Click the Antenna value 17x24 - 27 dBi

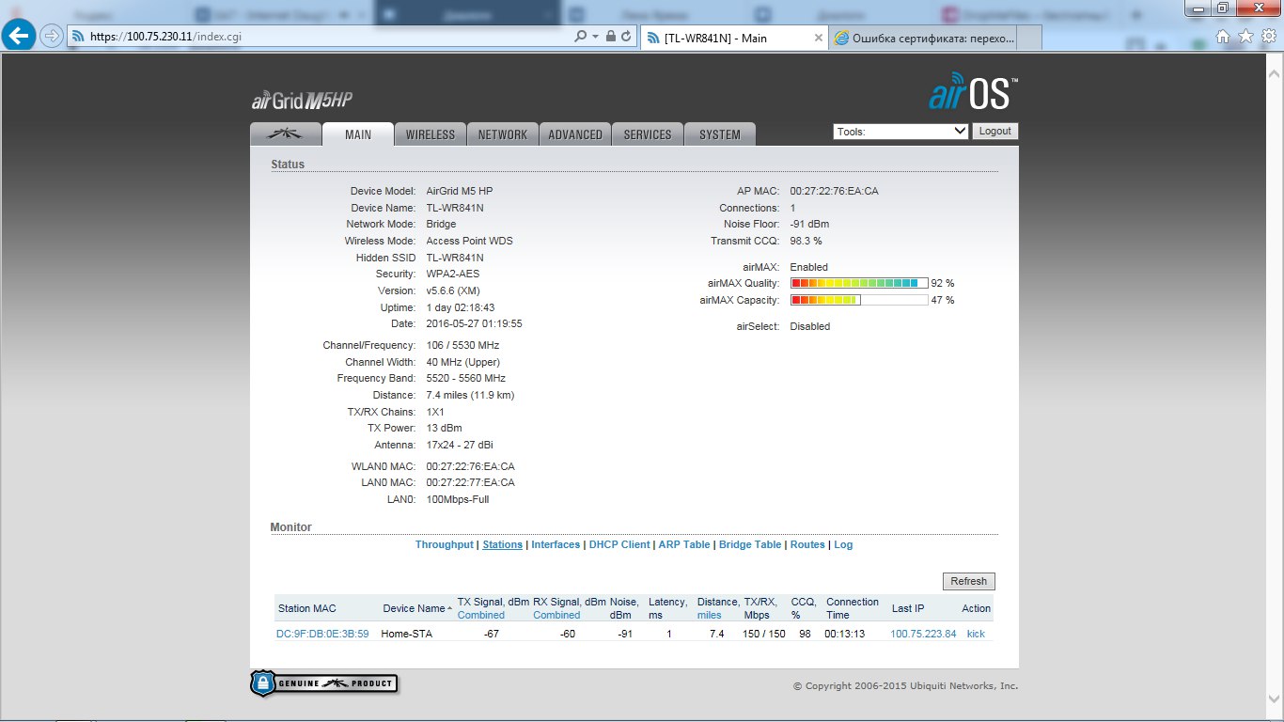[x=461, y=445]
